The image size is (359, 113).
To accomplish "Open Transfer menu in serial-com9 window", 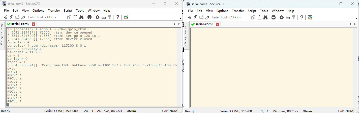I will [x=54, y=11].
